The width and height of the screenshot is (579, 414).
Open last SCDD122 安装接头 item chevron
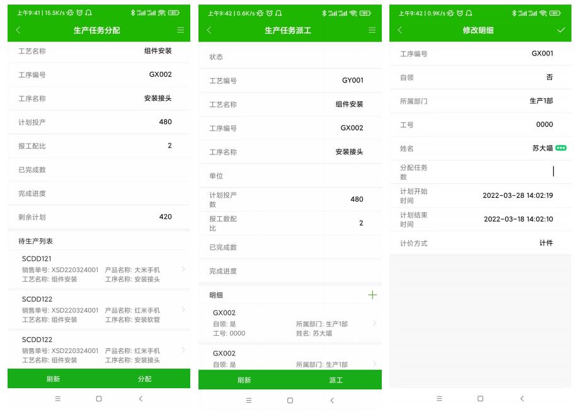point(183,350)
